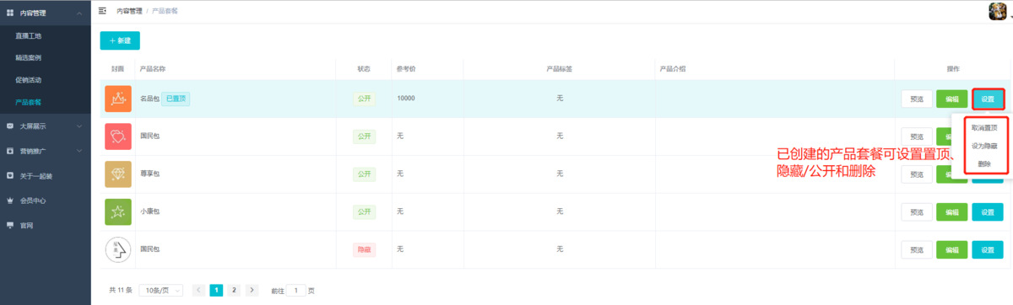Click 预览 for the red-cover public 国民包
This screenshot has height=305, width=1013.
pyautogui.click(x=917, y=136)
